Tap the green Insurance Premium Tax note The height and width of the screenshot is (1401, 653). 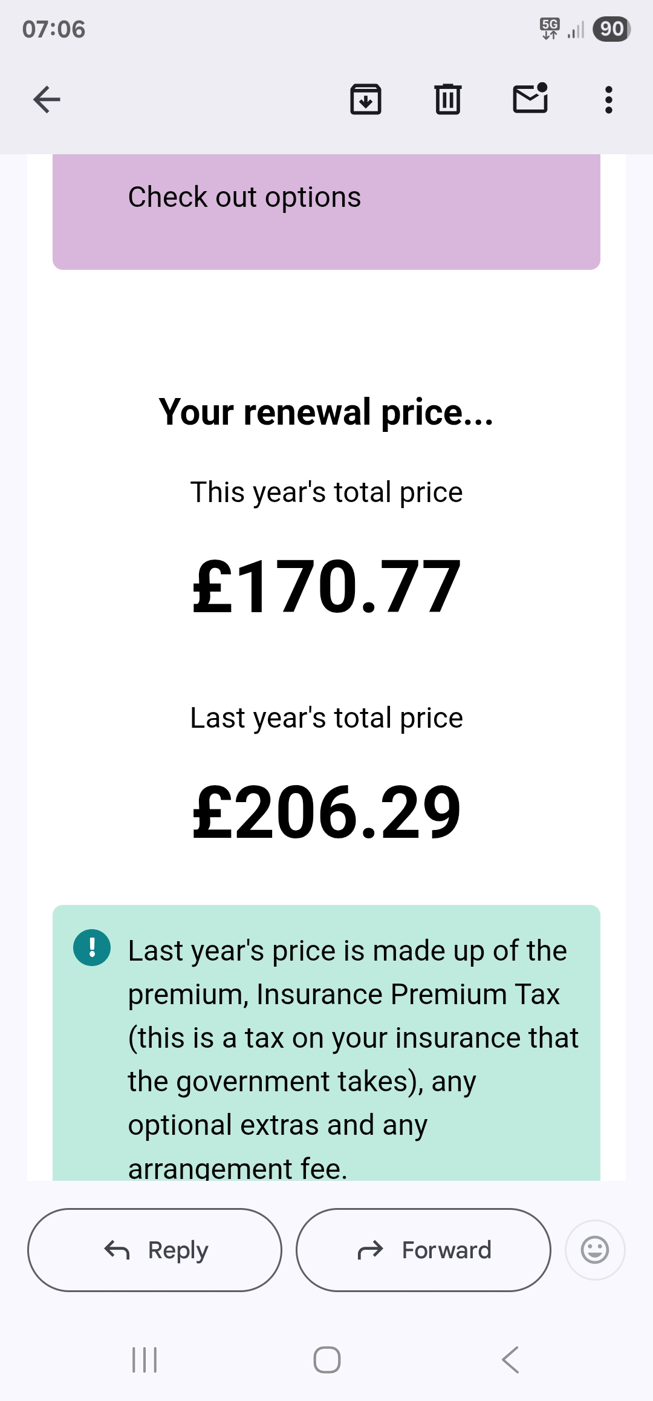[326, 1043]
